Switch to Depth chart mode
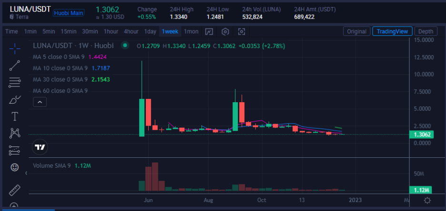The width and height of the screenshot is (446, 211). click(426, 31)
